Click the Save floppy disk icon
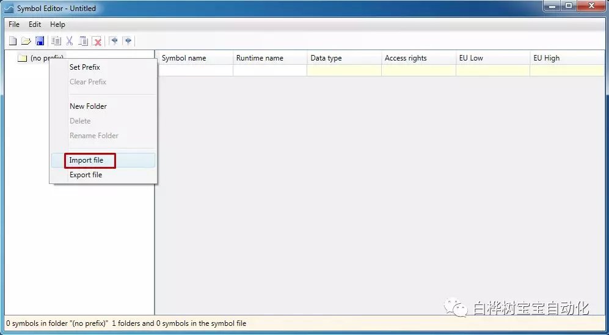This screenshot has width=609, height=335. [40, 41]
